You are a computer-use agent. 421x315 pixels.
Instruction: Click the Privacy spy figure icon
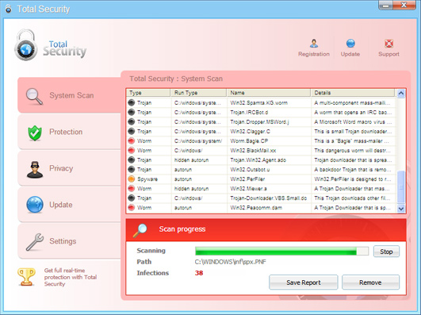(x=35, y=169)
